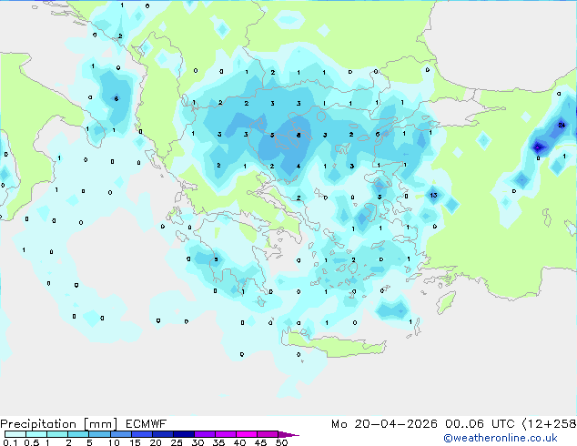Click the 'Mo 20-04-2026' date text
The image size is (577, 446).
384,424
